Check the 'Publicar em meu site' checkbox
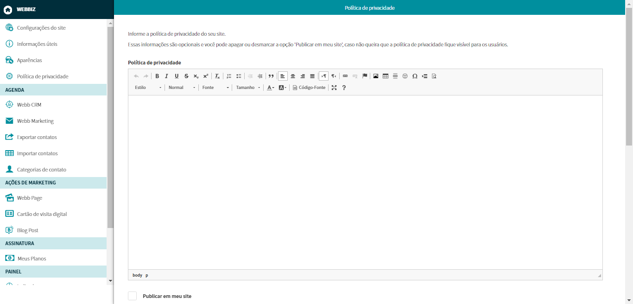This screenshot has height=304, width=633. [133, 296]
